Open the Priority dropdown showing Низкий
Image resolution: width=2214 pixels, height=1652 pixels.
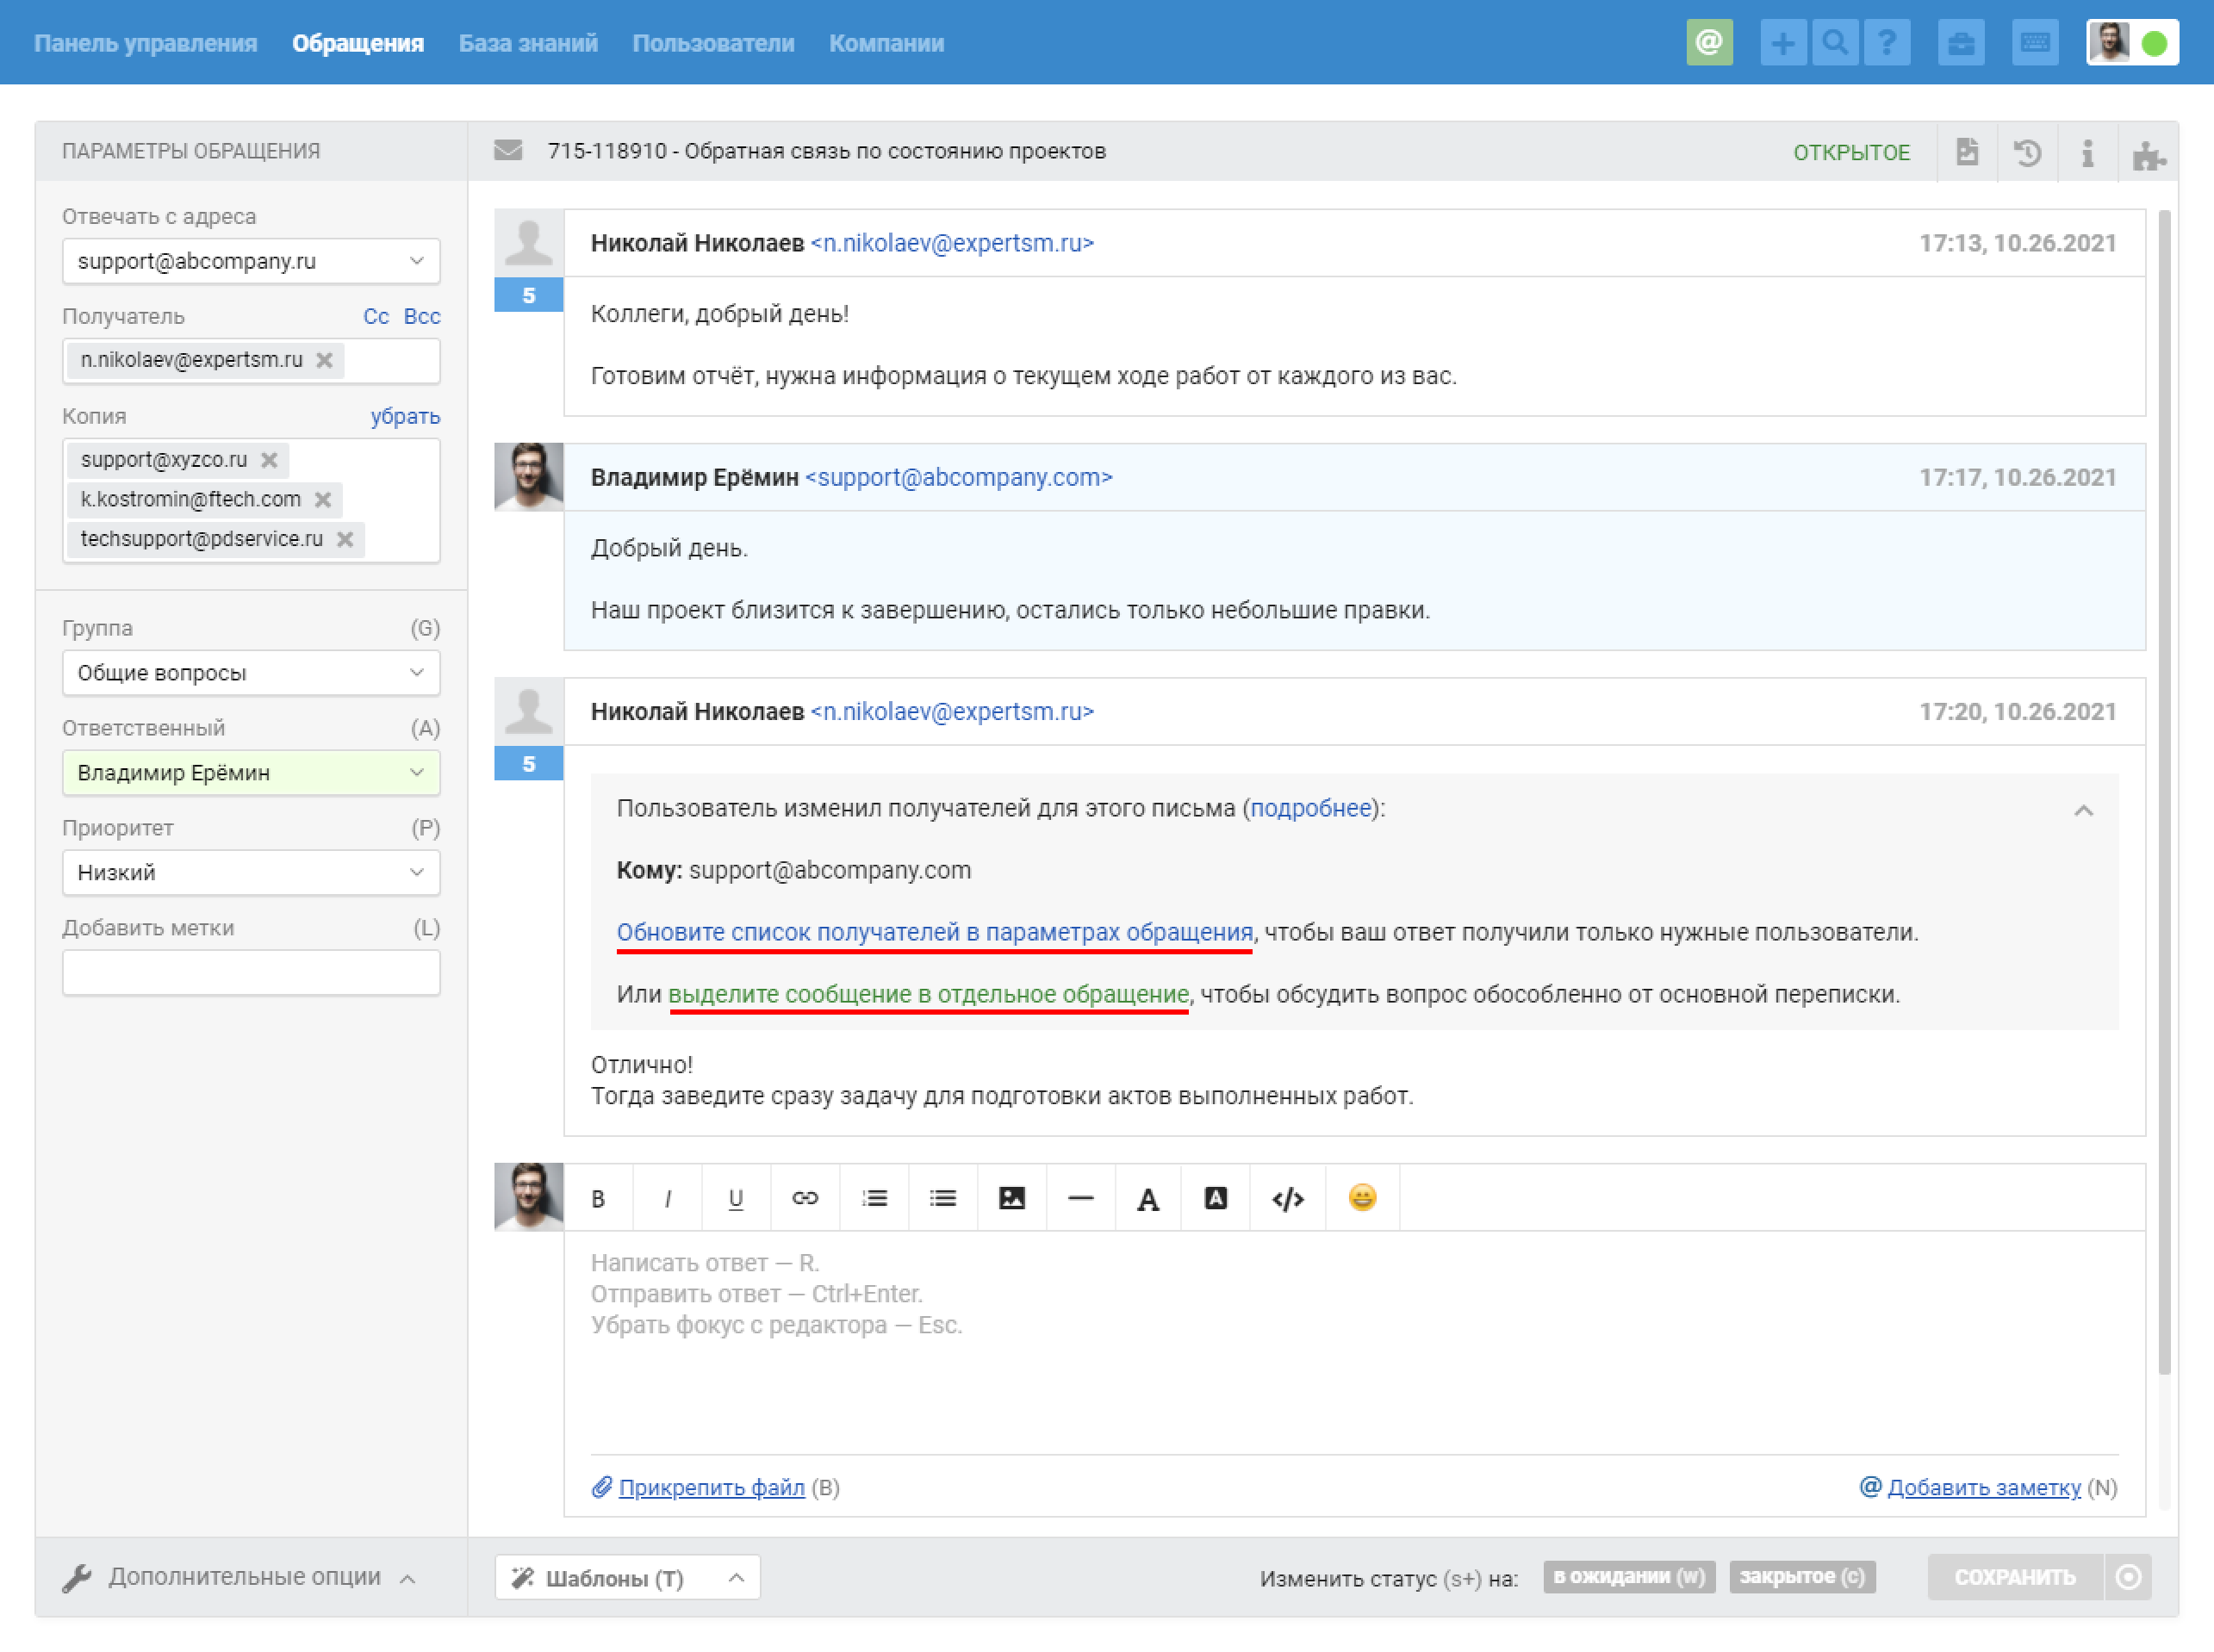coord(250,872)
